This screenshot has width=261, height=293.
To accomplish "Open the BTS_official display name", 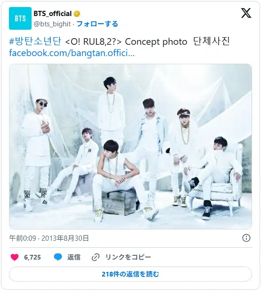I will (52, 14).
